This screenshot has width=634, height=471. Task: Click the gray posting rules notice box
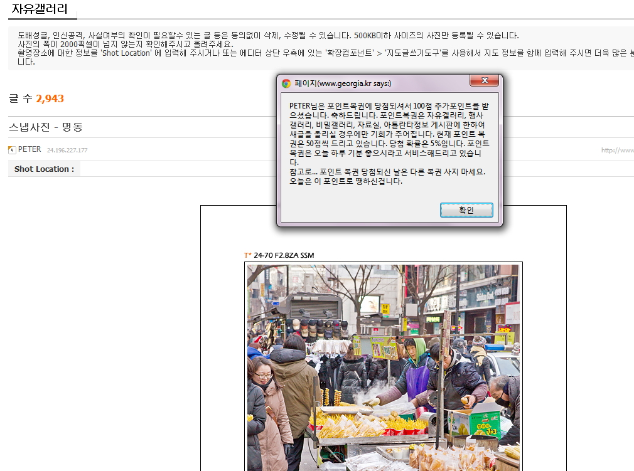click(320, 48)
